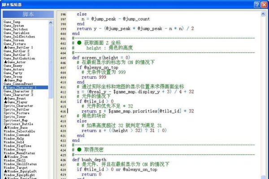Select Game_Battler 2 script

[x=17, y=51]
